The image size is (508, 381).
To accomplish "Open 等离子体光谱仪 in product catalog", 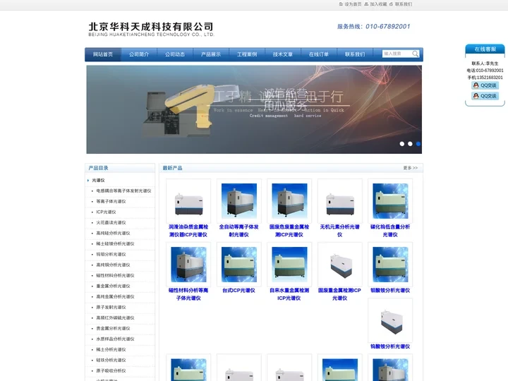I will click(x=111, y=202).
